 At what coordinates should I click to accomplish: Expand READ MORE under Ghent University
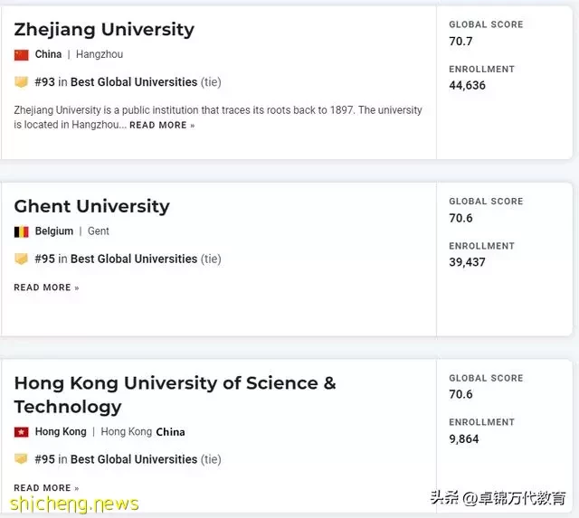point(46,287)
